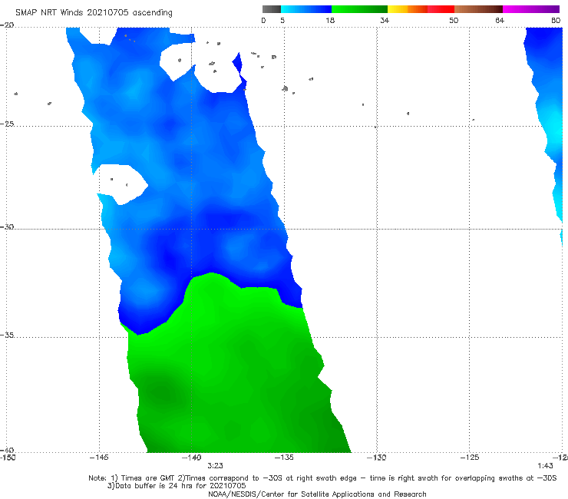The height and width of the screenshot is (499, 568).
Task: Click the longitude label -130
Action: (377, 458)
